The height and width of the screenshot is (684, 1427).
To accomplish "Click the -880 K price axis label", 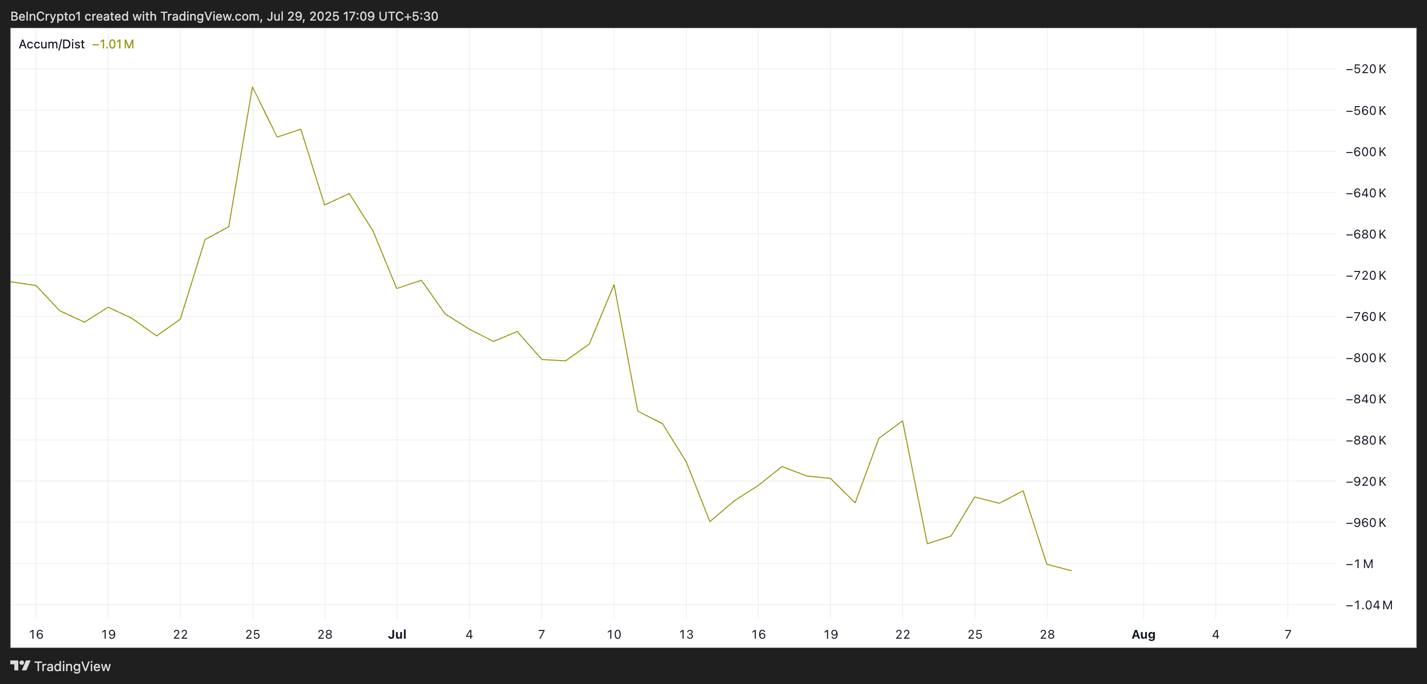I will (x=1366, y=440).
